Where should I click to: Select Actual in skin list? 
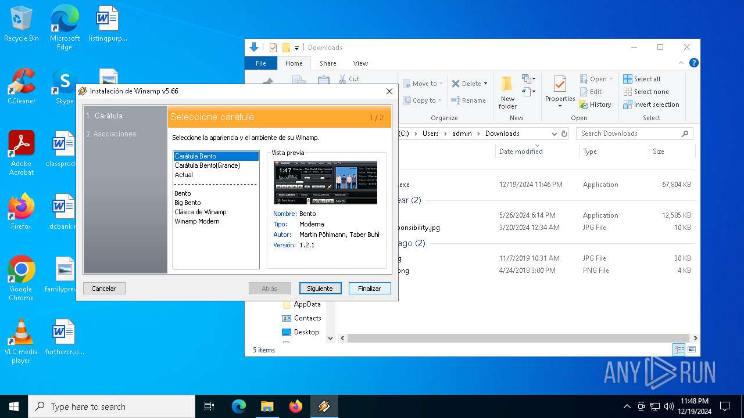216,175
